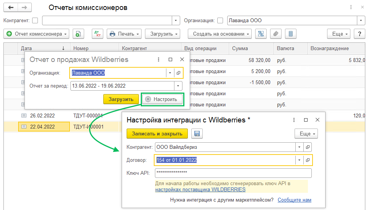368x210 pixels.
Task: Open the Договор form icon
Action: tap(308, 160)
